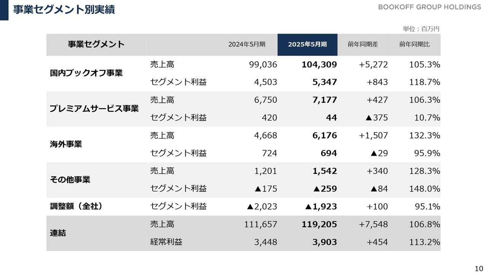487x274 pixels.
Task: Select the 前年同期差 column header
Action: pos(363,45)
